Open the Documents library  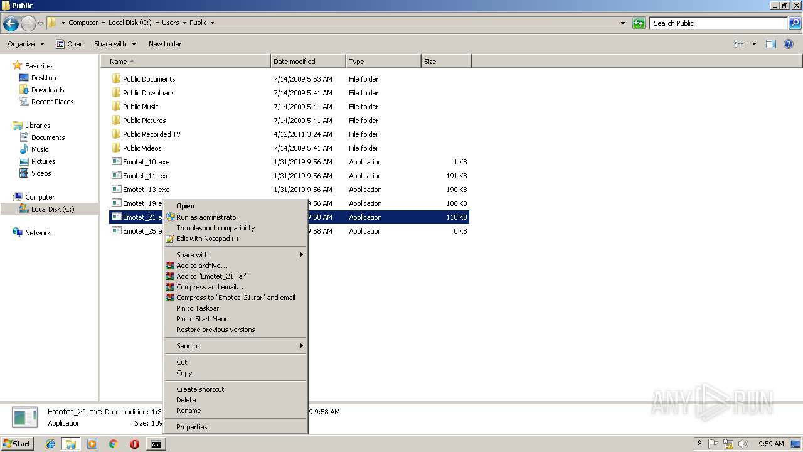pos(48,137)
